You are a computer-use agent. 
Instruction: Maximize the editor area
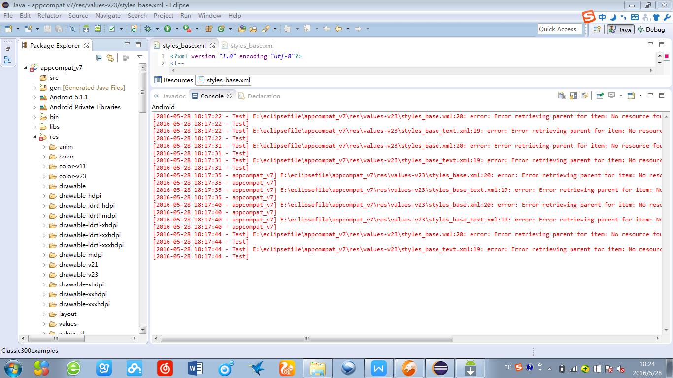(662, 44)
